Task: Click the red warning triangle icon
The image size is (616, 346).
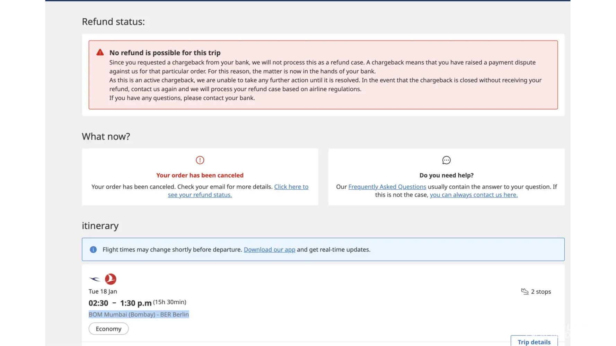Action: click(x=100, y=53)
